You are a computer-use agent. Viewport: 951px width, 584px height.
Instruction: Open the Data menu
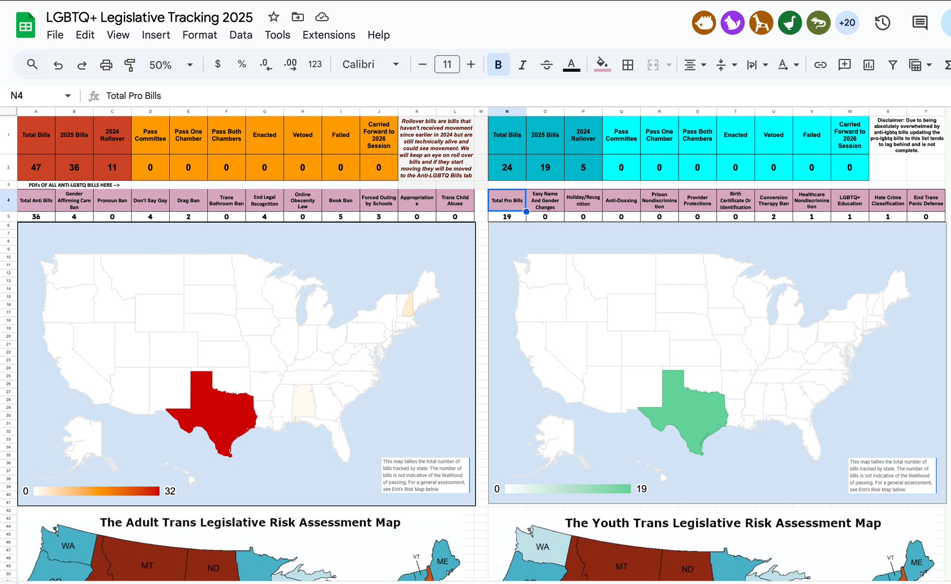[x=241, y=35]
